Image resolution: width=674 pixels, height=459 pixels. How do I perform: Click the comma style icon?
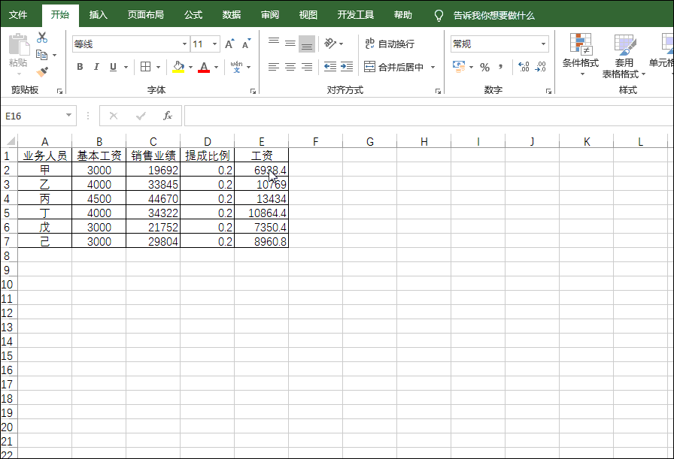[501, 67]
